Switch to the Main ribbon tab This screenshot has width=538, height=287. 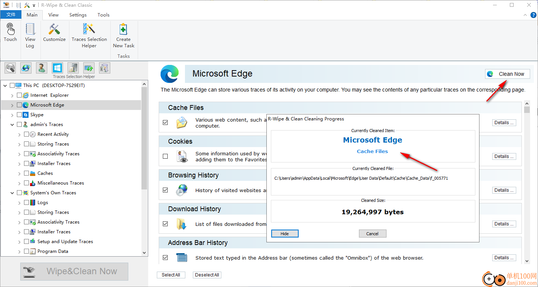coord(32,15)
